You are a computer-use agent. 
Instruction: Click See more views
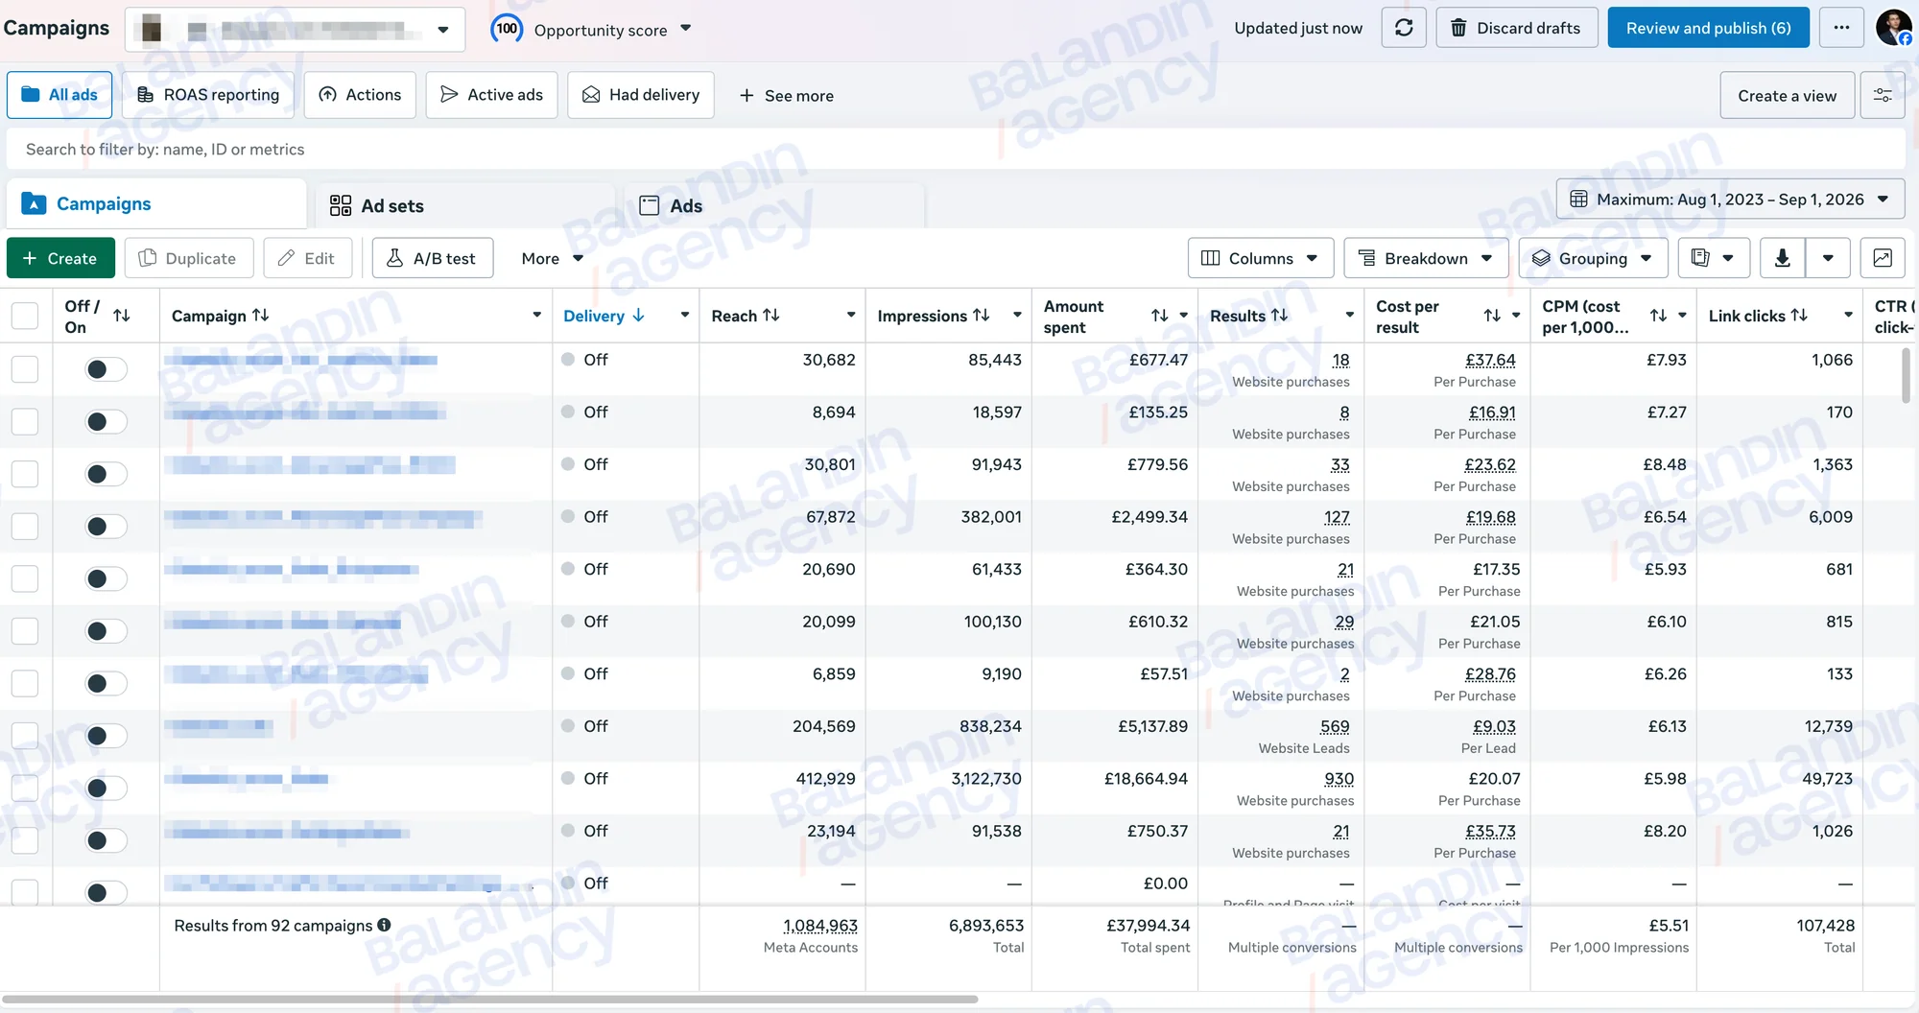click(786, 95)
